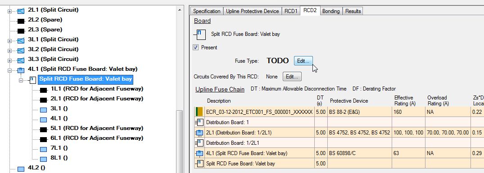Click the Overload Rating (A) column header
Screen dimensions: 484x173
[x=439, y=100]
